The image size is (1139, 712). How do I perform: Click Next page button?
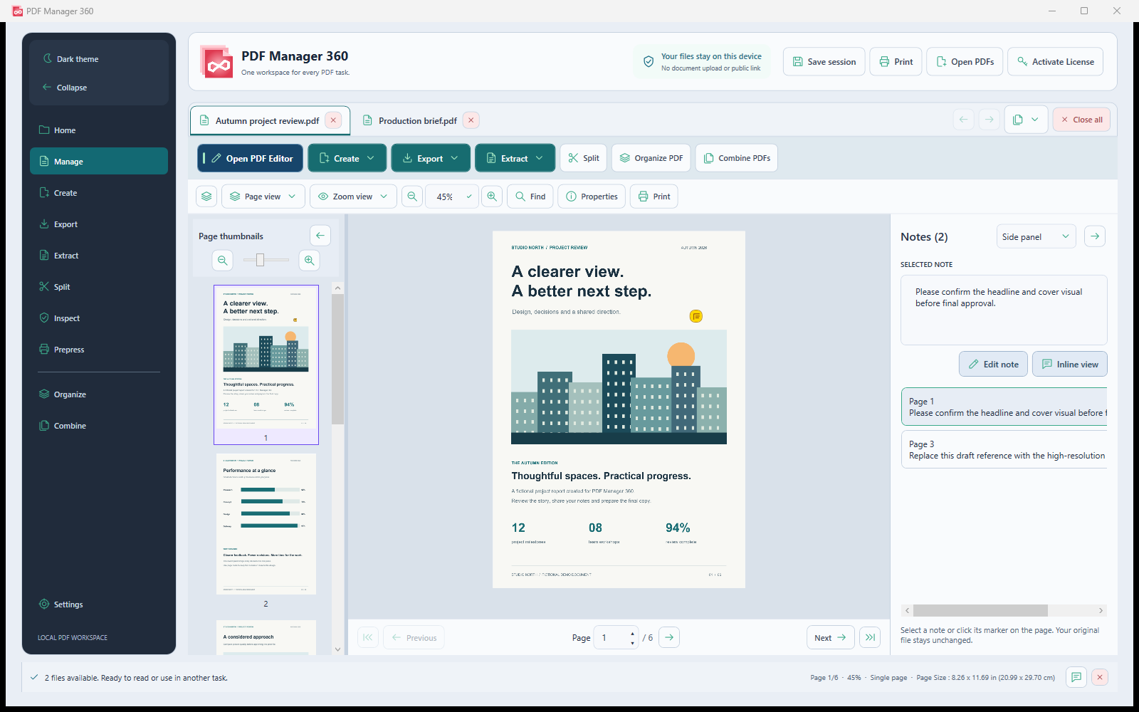click(831, 637)
